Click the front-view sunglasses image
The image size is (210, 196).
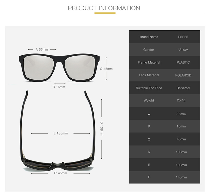coord(59,68)
